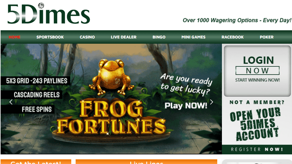Click the Login Now button
The width and height of the screenshot is (292, 164).
click(x=257, y=71)
